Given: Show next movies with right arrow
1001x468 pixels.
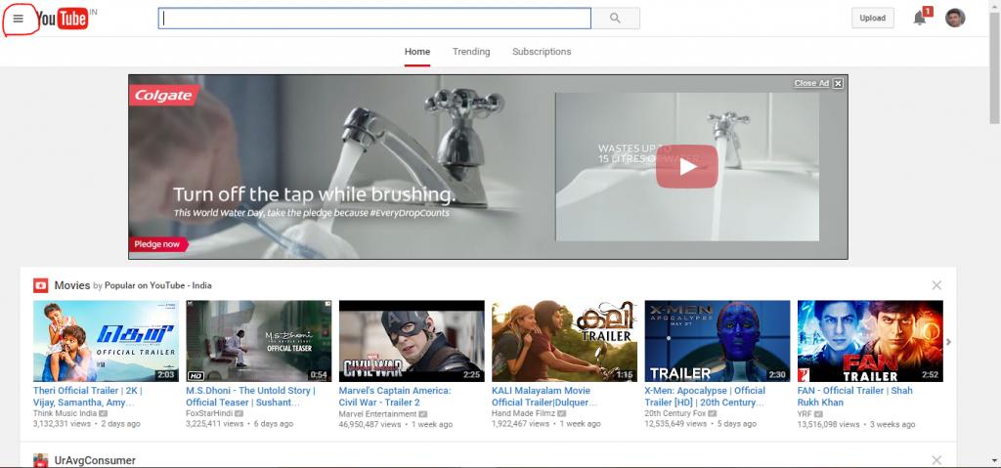Looking at the screenshot, I should point(948,342).
